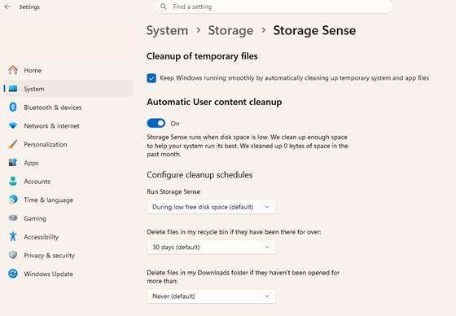Open the Run Storage Sense dropdown
The image size is (456, 316).
[212, 207]
